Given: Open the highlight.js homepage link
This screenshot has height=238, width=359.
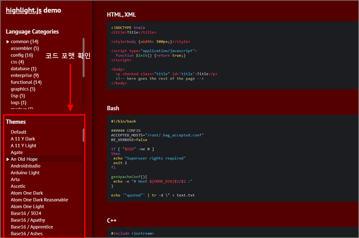Looking at the screenshot, I should (23, 10).
